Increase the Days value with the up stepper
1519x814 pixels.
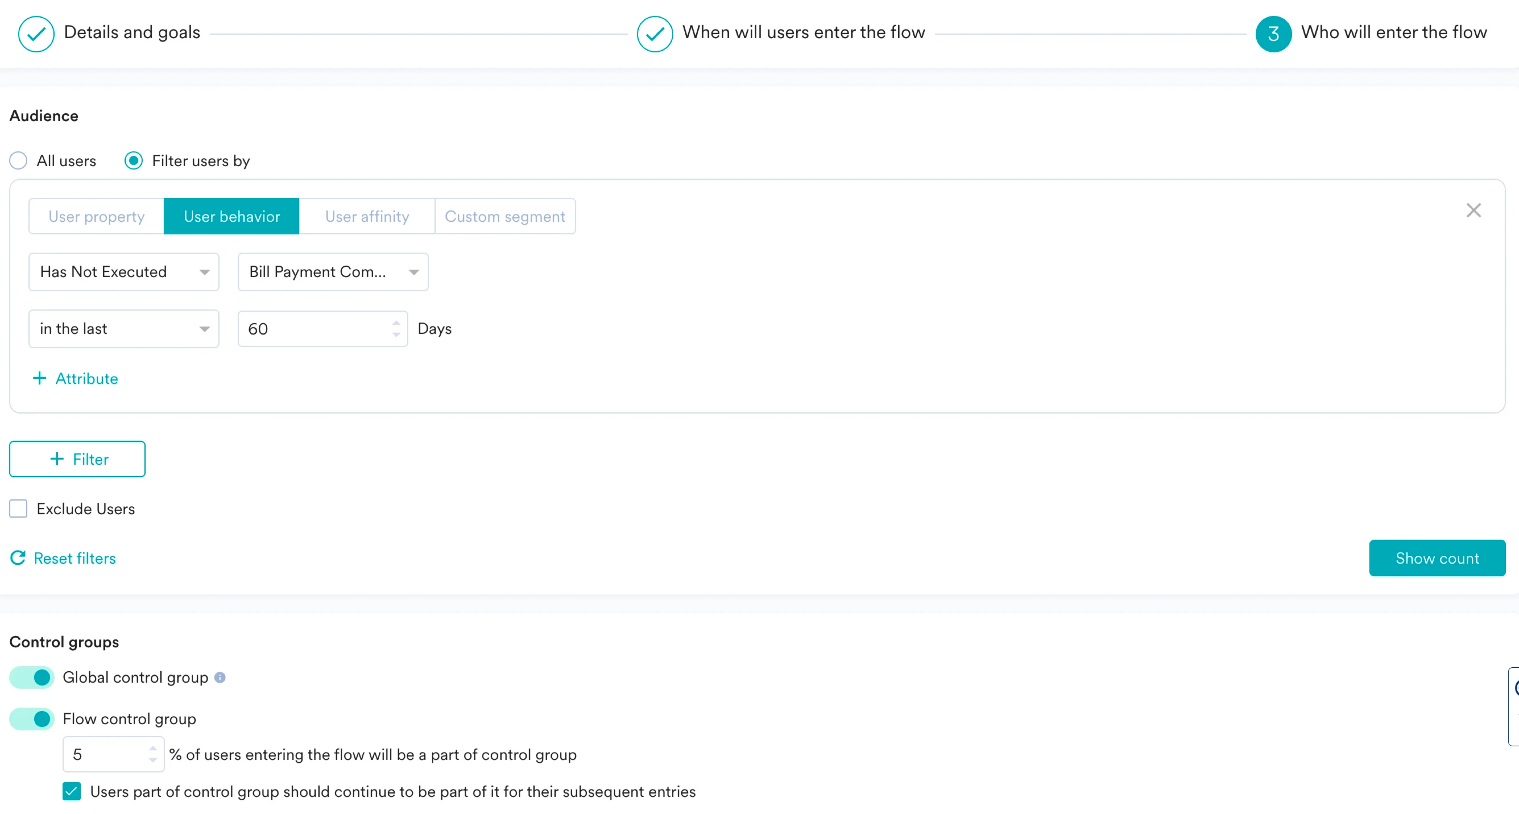click(396, 322)
